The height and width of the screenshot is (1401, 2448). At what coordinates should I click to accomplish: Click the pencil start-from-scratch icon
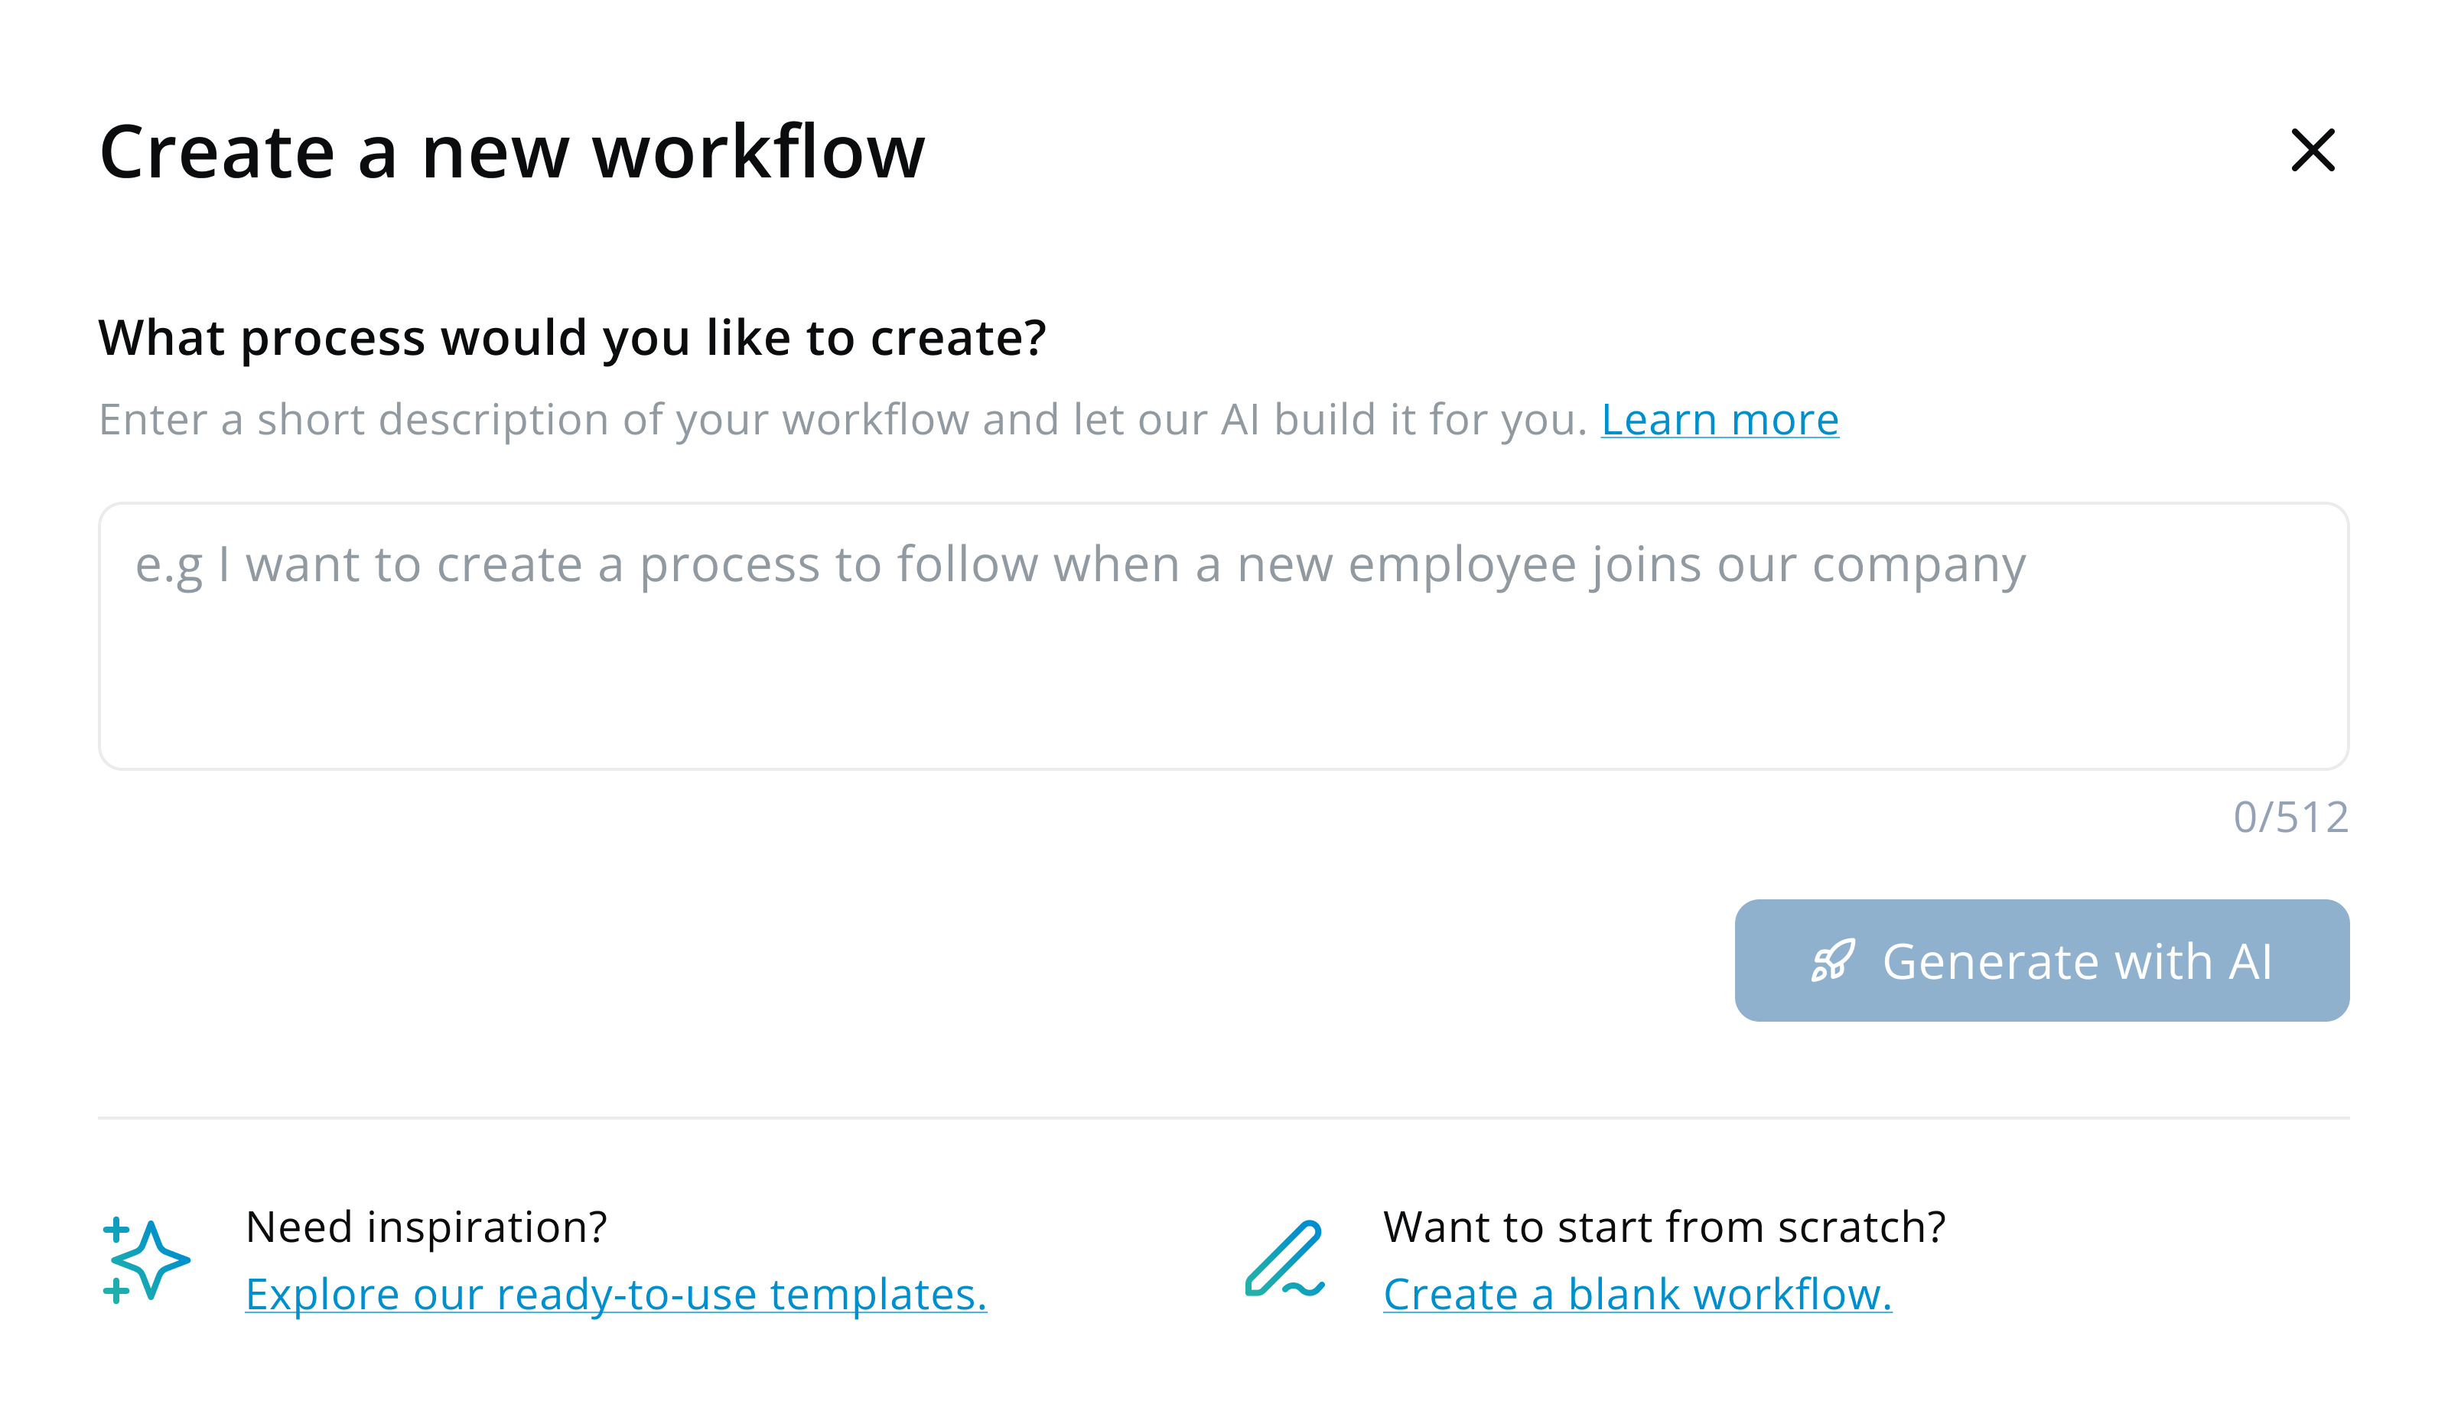[x=1284, y=1255]
